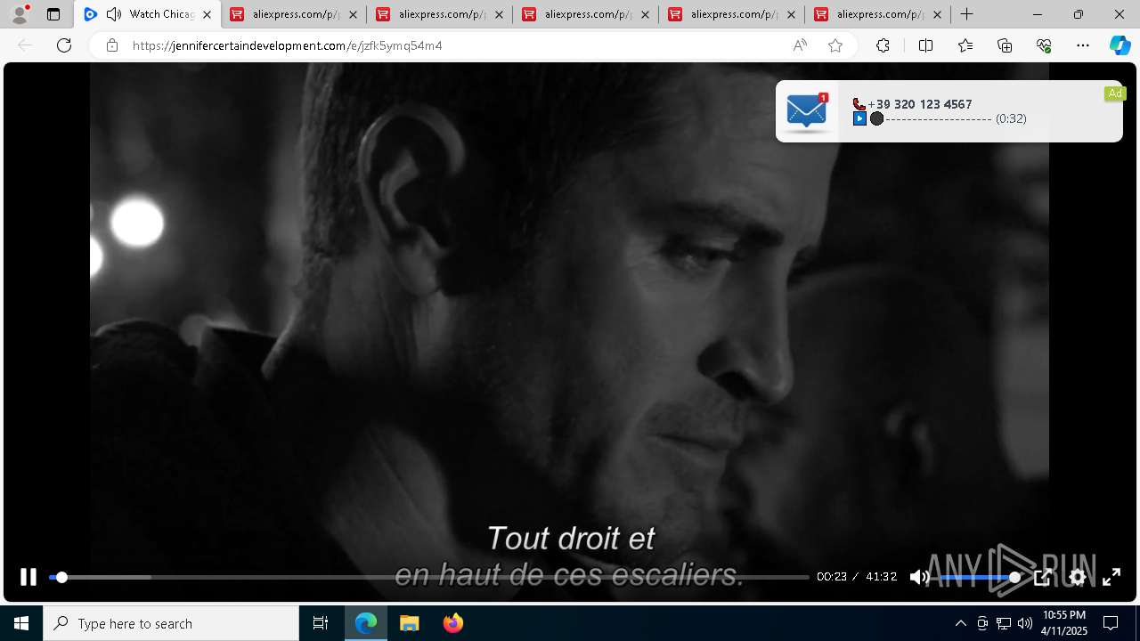Image resolution: width=1140 pixels, height=641 pixels.
Task: Click the green Ad label
Action: (1115, 93)
